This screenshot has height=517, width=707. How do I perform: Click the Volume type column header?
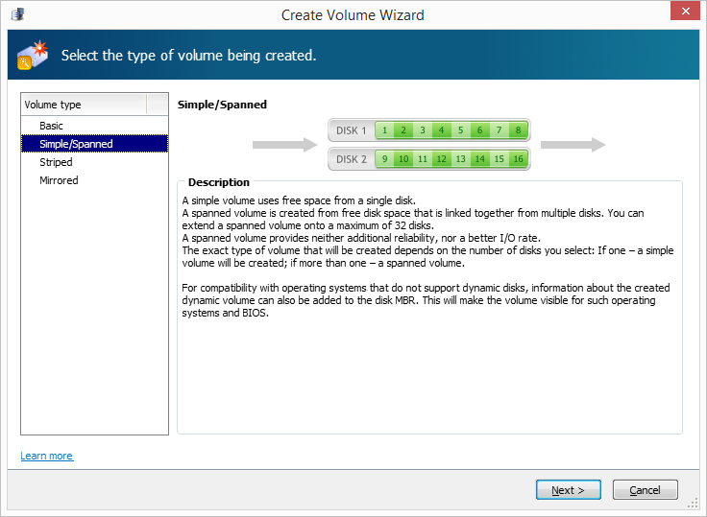84,105
